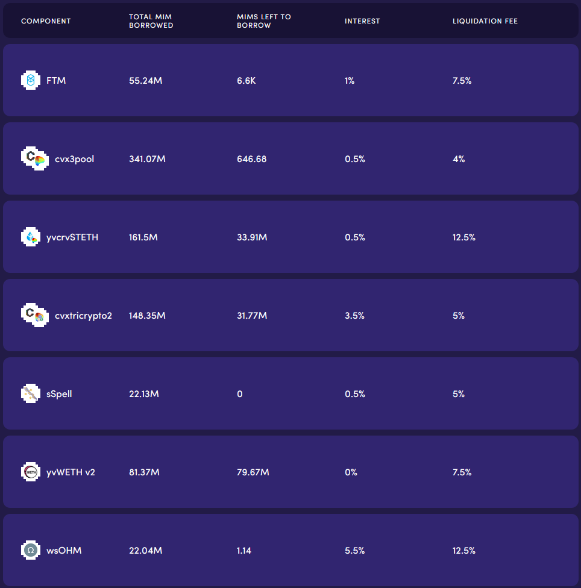Open the wsOHM market name
Screen dimensions: 581x588
point(64,550)
